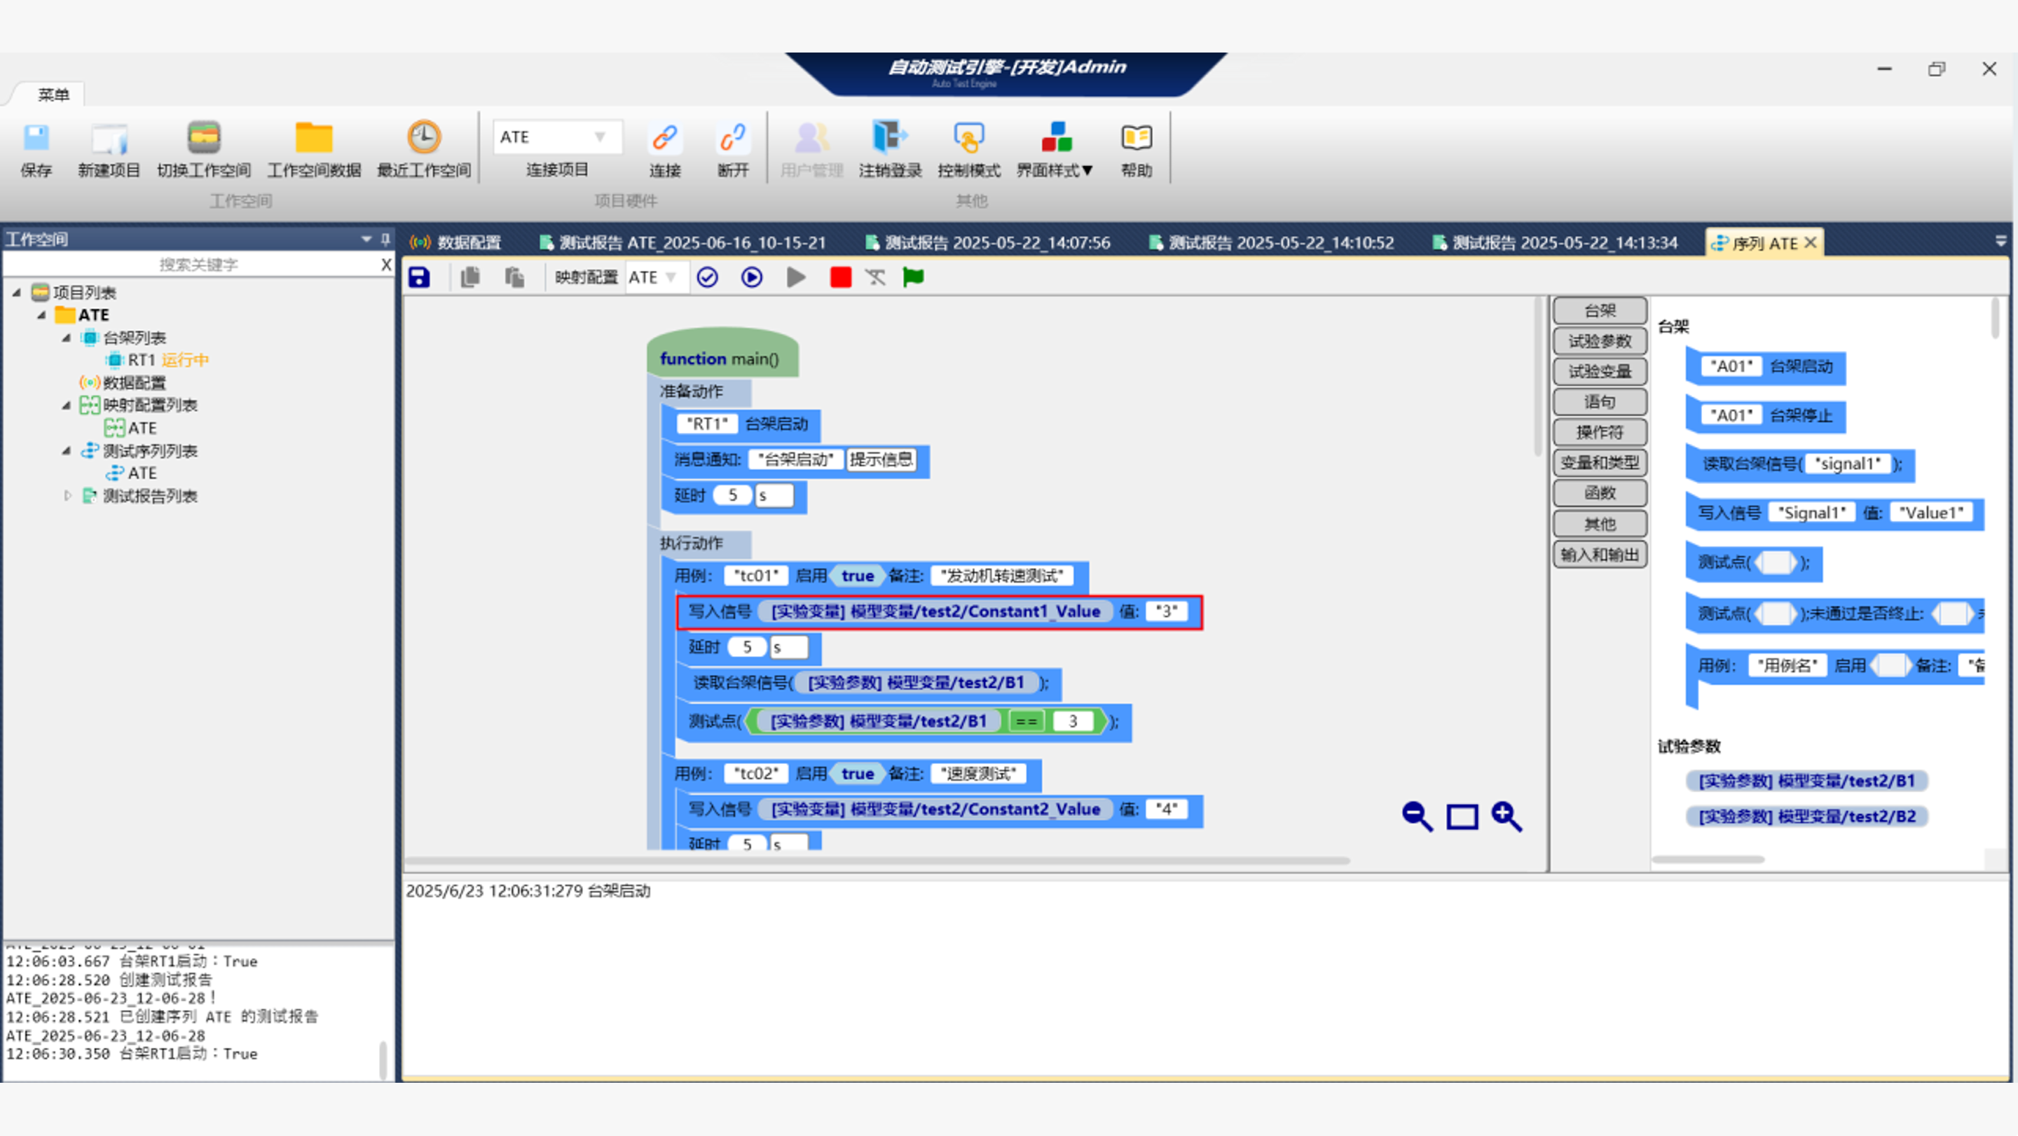Click the zoom out magnifier on canvas
2018x1136 pixels.
(x=1416, y=816)
